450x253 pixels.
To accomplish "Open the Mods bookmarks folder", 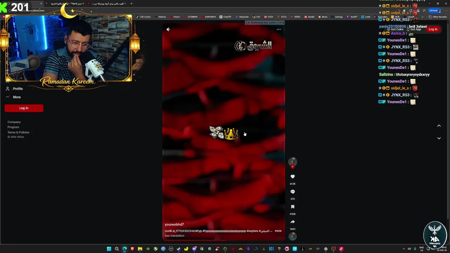I will point(323,17).
